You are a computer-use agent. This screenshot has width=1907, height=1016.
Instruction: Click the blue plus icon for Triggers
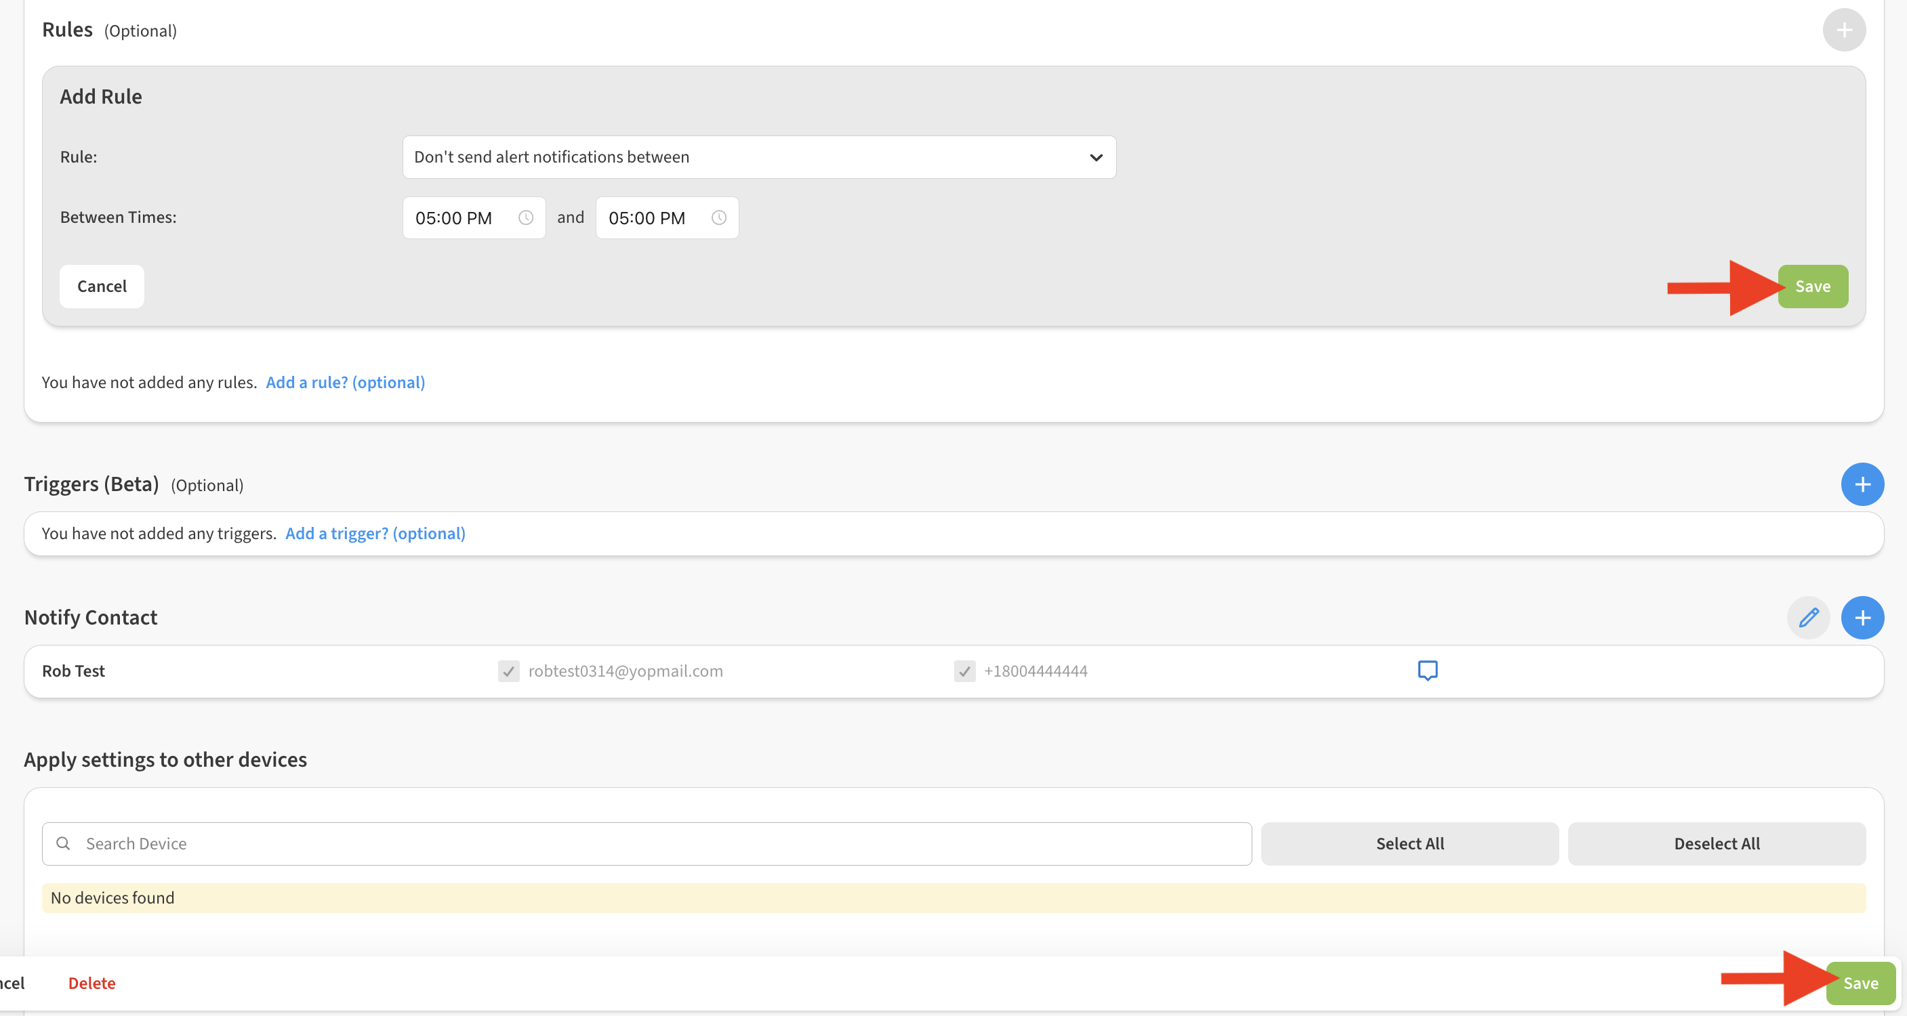click(x=1862, y=485)
